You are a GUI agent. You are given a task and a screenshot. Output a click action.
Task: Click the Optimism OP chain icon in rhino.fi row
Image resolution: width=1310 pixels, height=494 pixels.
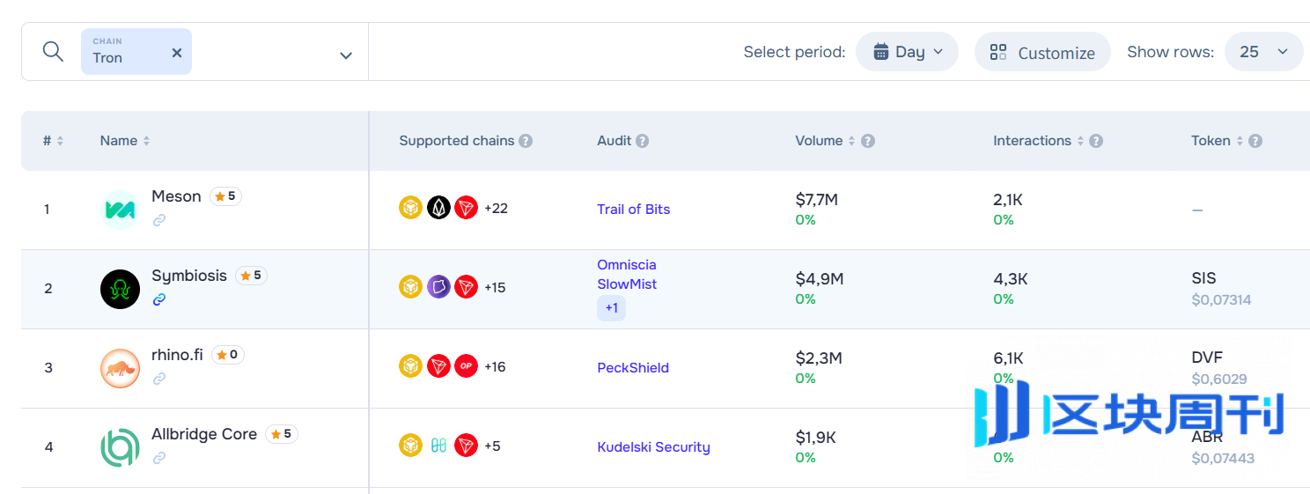pos(466,366)
